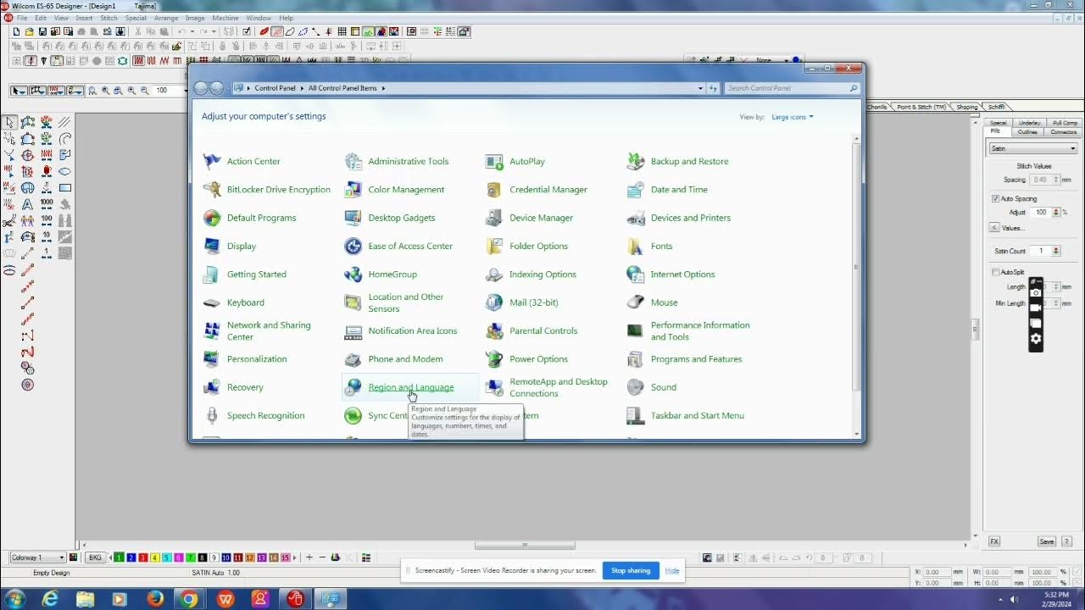
Task: Click the Keyboard icon in Control Panel
Action: point(212,302)
